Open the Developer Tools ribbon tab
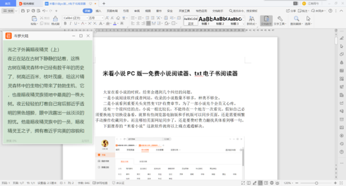This screenshot has width=346, height=186. point(184,11)
